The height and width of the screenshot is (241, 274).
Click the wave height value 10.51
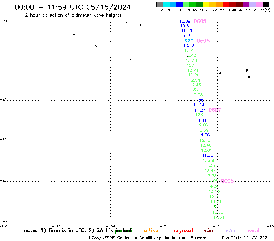click(x=186, y=26)
